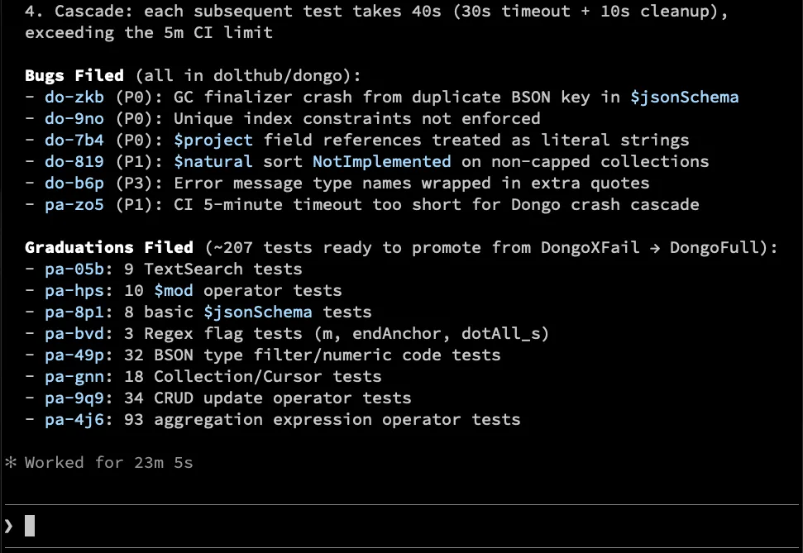The width and height of the screenshot is (803, 553).
Task: Click the highlighted NotImplemented text
Action: (381, 162)
